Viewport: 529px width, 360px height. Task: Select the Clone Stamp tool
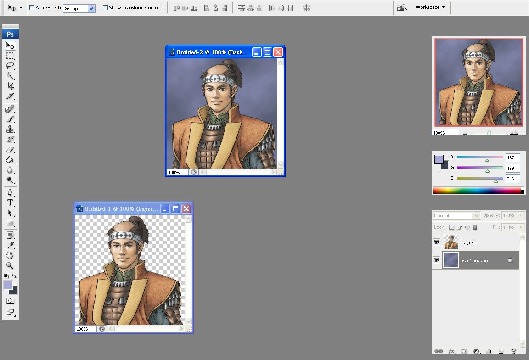tap(10, 129)
